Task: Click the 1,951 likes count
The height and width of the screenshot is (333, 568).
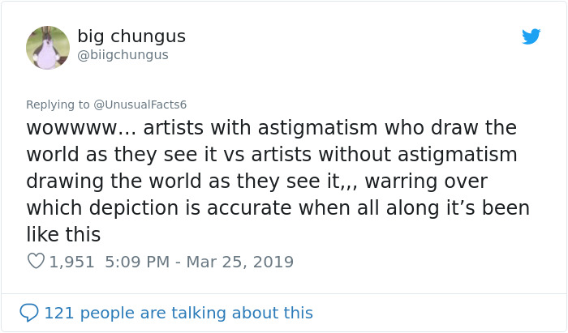Action: coord(71,262)
